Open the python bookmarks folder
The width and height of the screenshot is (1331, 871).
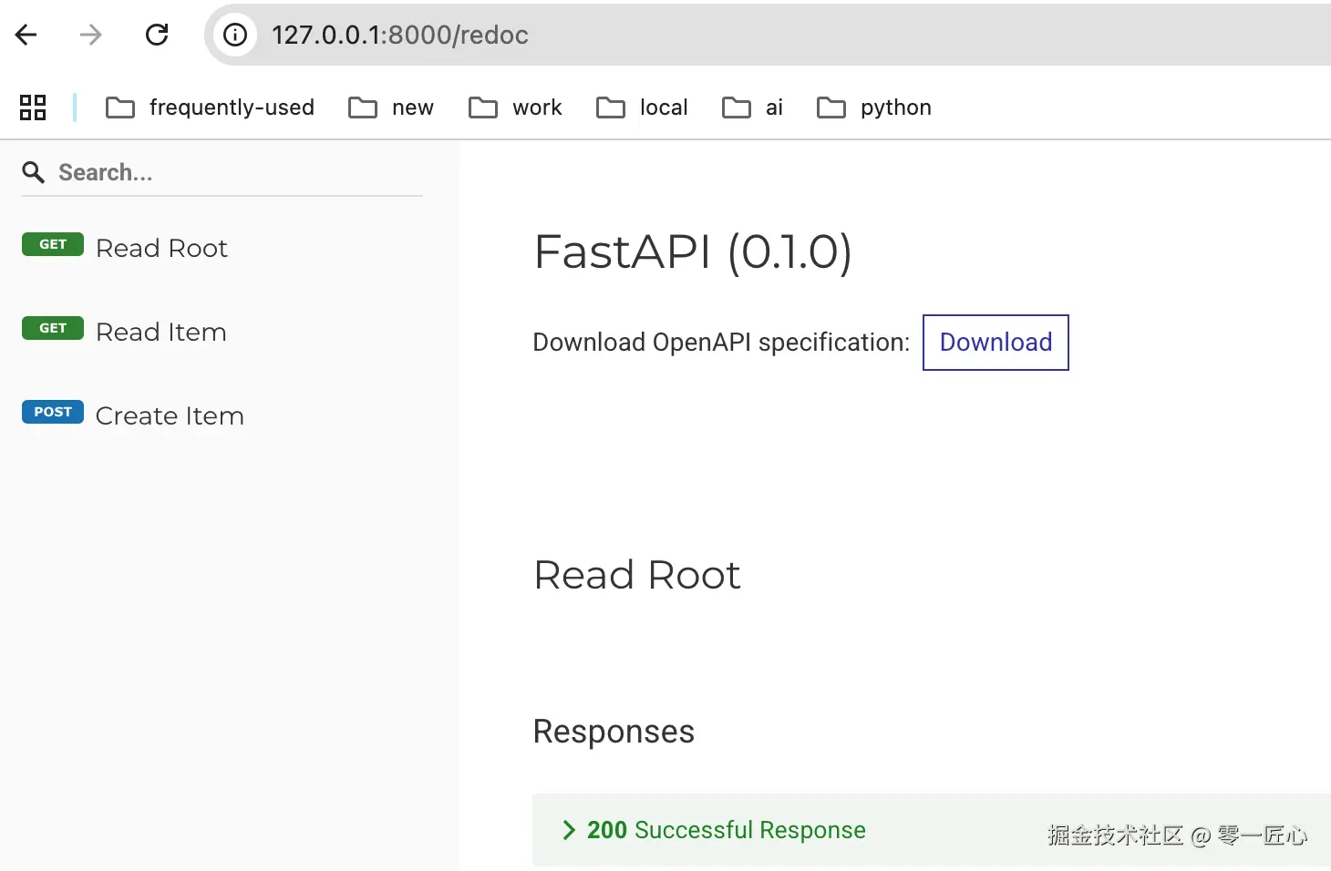[874, 108]
